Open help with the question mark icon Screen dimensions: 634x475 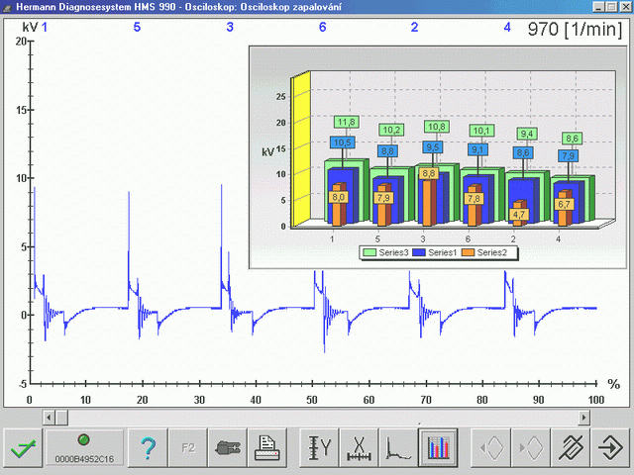pos(148,448)
